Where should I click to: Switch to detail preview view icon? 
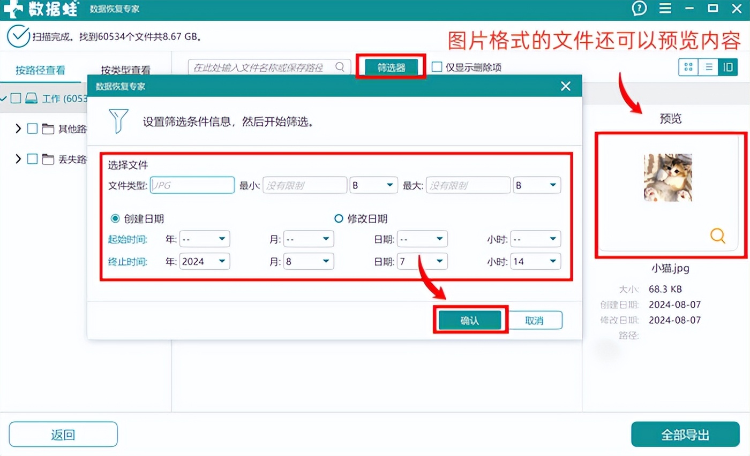727,67
